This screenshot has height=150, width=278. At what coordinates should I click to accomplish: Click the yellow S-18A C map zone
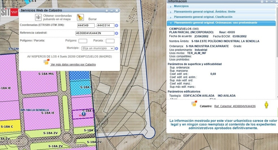click(x=10, y=126)
